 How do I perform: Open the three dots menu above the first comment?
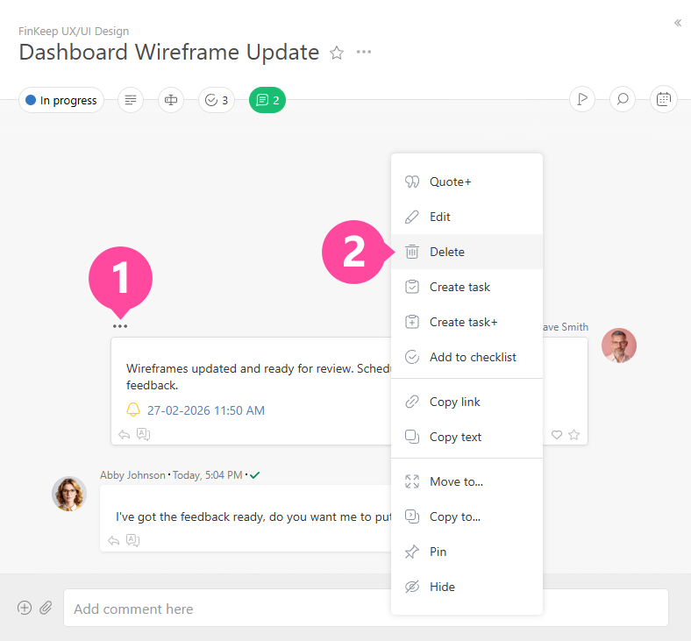[x=120, y=327]
